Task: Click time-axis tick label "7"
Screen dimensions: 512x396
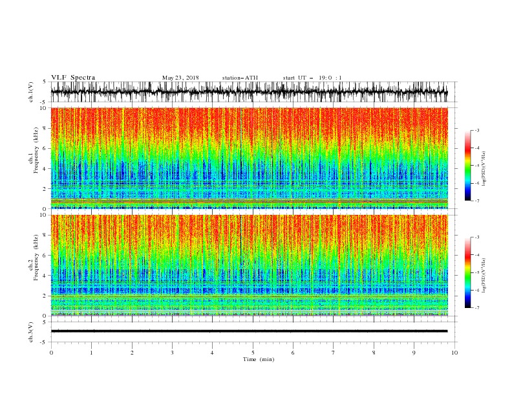Action: tap(334, 353)
